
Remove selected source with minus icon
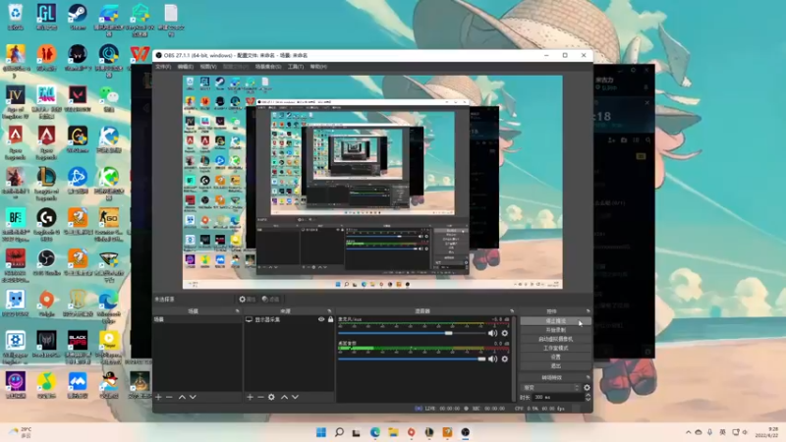click(x=260, y=397)
